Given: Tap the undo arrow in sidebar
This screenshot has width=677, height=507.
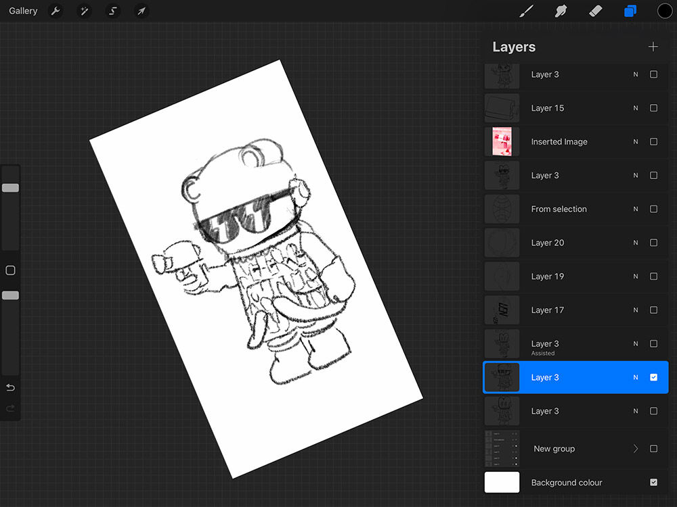Looking at the screenshot, I should pos(10,387).
